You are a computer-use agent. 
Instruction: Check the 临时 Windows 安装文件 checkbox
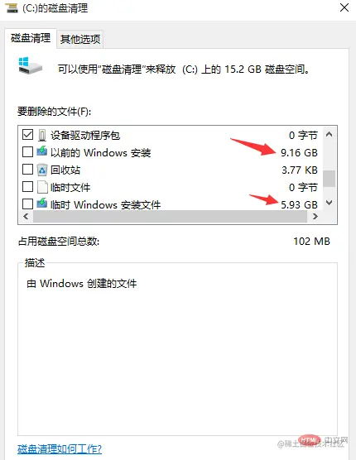point(27,204)
